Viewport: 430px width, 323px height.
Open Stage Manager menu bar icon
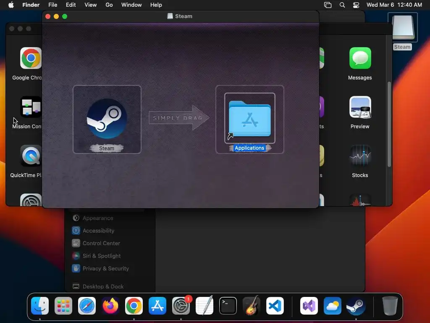pyautogui.click(x=328, y=5)
